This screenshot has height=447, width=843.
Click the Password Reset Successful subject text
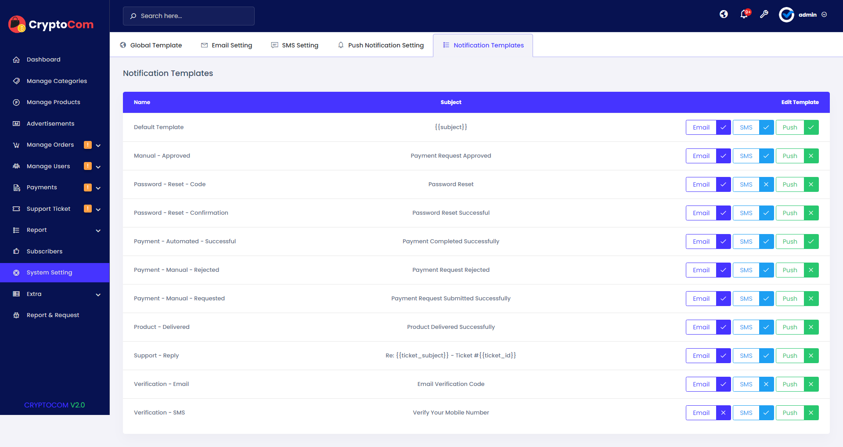[451, 213]
